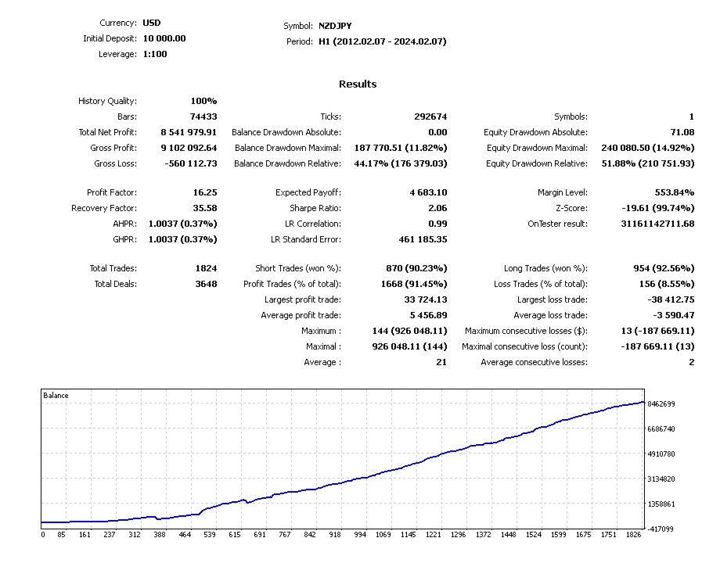Click Average loss trade value -3 590.47
The image size is (720, 563).
tap(674, 315)
